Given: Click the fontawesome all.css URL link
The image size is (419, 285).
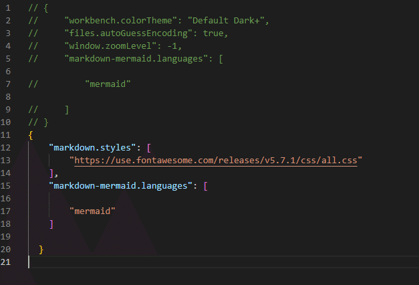Looking at the screenshot, I should (216, 161).
